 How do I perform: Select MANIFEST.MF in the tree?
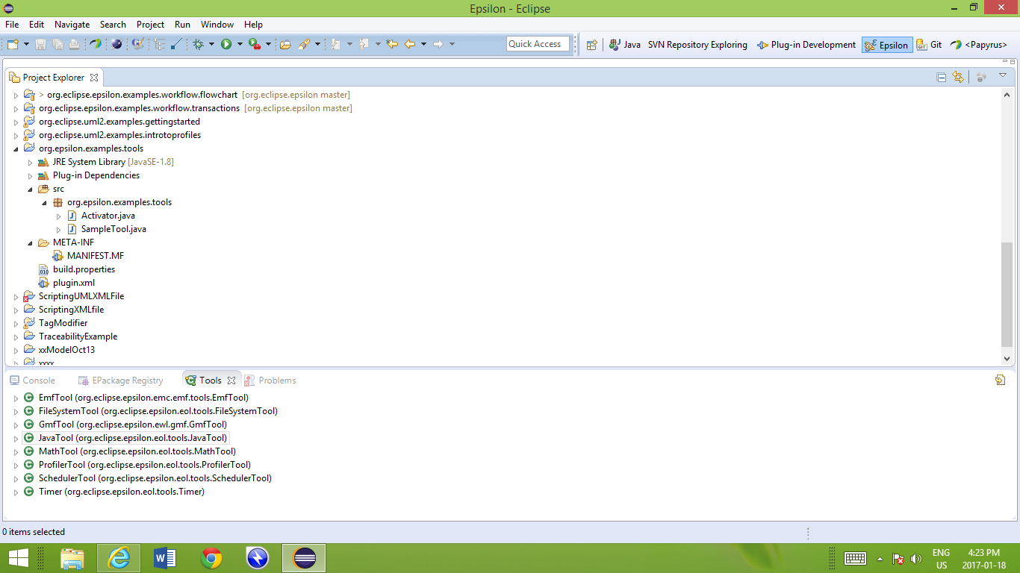click(x=87, y=256)
